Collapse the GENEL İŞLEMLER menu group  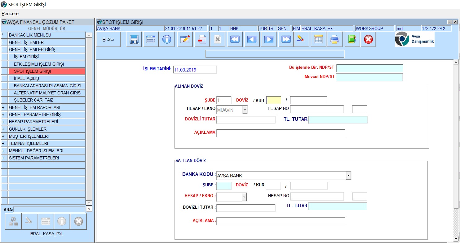[x=4, y=42]
